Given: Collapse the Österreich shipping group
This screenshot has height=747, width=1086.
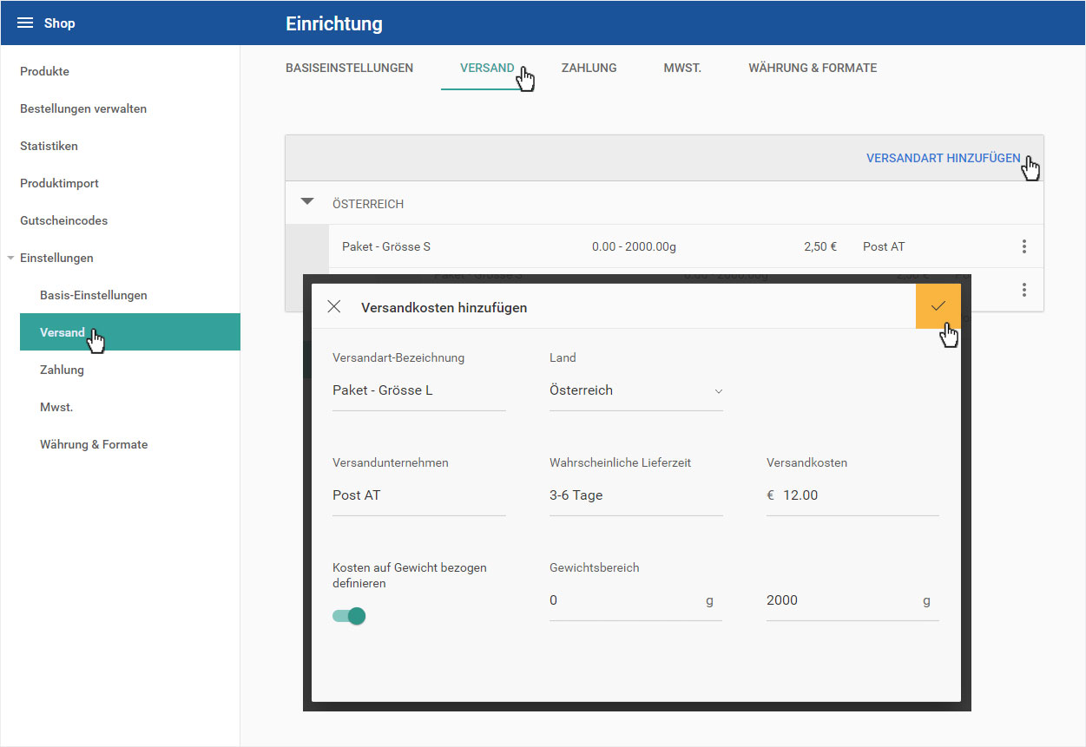Looking at the screenshot, I should tap(306, 202).
